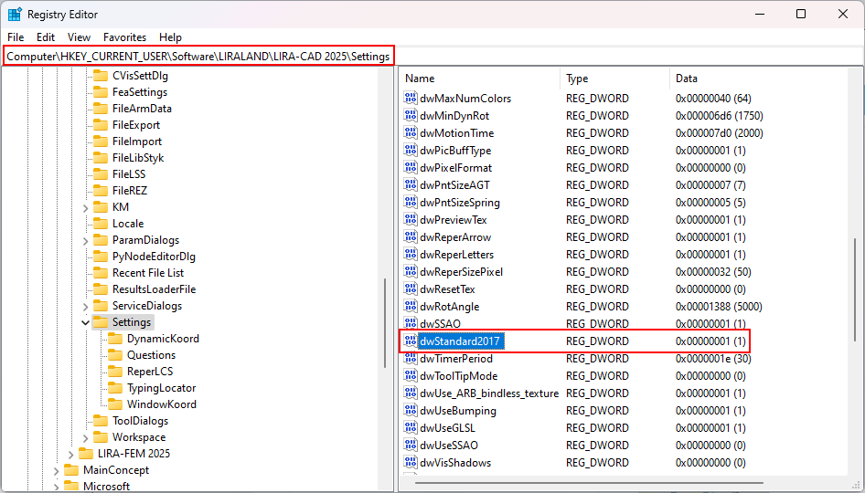Select the Recent File List key
Screen dimensions: 865x493
pyautogui.click(x=147, y=273)
